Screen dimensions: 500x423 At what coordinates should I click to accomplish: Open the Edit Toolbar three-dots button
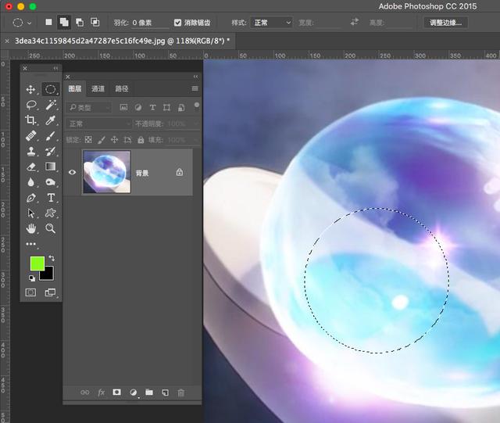31,244
